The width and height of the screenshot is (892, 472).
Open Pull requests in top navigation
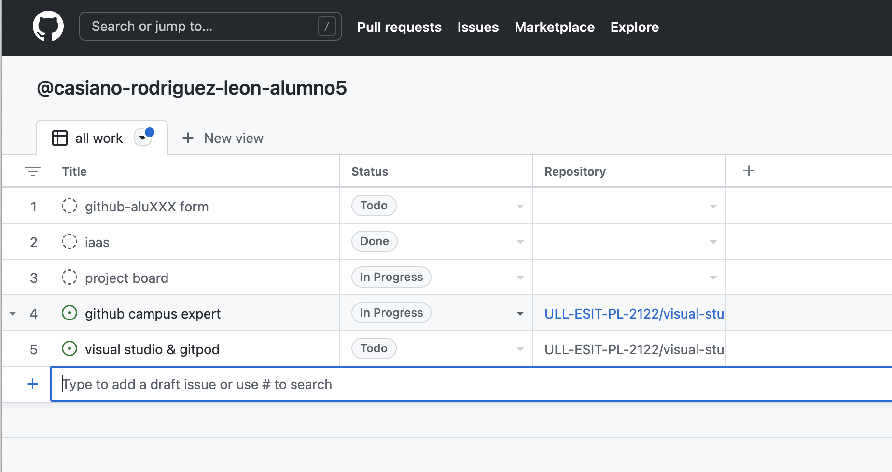coord(399,27)
